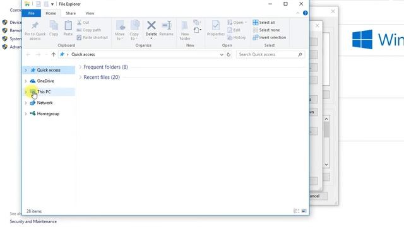Viewport: 404px width, 227px height.
Task: Click the Forward navigation arrow
Action: click(x=38, y=55)
